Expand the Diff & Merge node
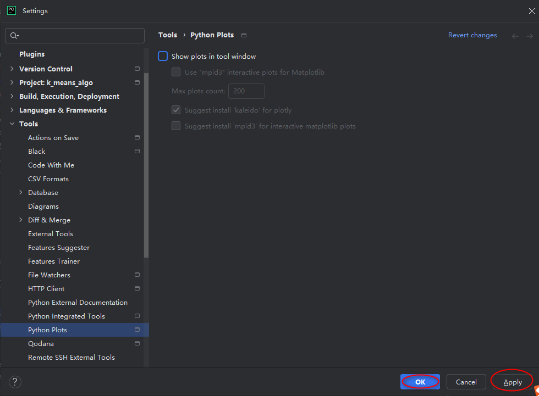Viewport: 539px width, 396px height. point(21,220)
